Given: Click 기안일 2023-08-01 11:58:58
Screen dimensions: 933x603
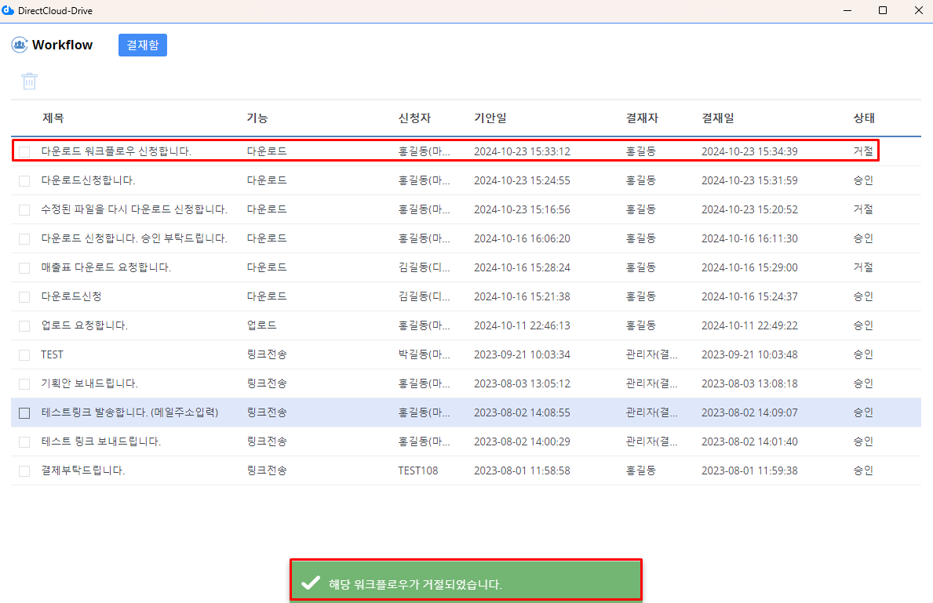Looking at the screenshot, I should 522,470.
